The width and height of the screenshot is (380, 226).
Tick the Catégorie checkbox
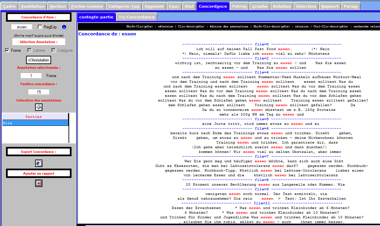(x=53, y=50)
